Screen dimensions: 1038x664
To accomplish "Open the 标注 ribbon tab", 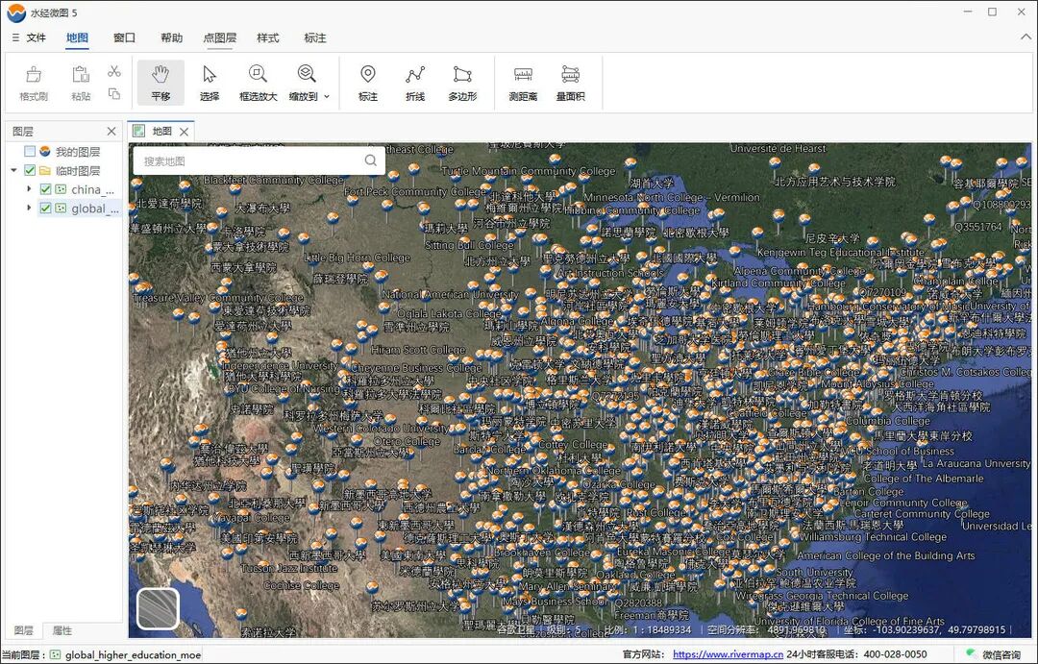I will coord(315,37).
